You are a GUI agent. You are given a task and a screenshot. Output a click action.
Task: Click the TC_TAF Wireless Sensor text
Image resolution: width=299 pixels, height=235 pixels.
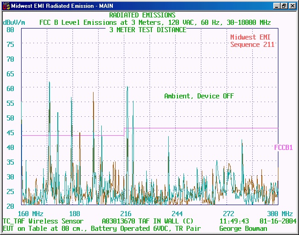[43, 221]
